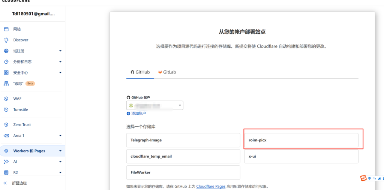This screenshot has height=190, width=384.
Task: Select the GitHub tab
Action: coord(140,72)
